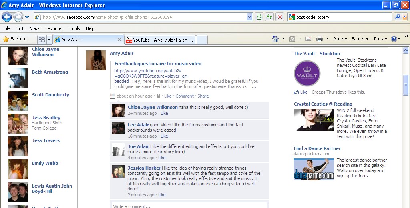Open Beth Armstrong's profile
410x208 pixels.
(50, 72)
